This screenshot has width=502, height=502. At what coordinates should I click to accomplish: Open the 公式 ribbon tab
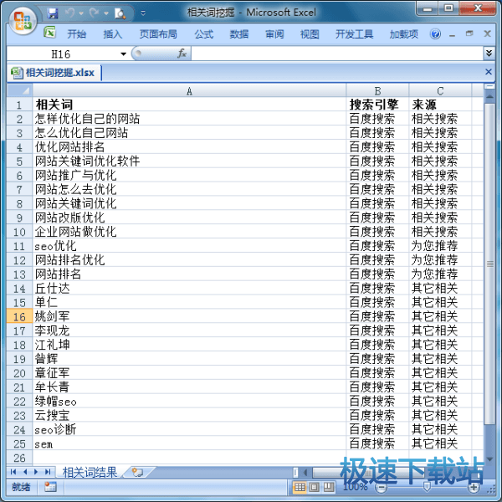pos(204,33)
